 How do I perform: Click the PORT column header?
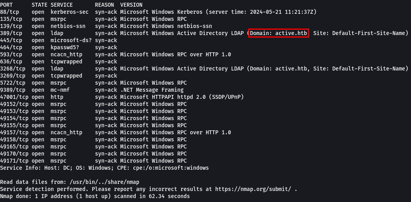tap(6, 5)
